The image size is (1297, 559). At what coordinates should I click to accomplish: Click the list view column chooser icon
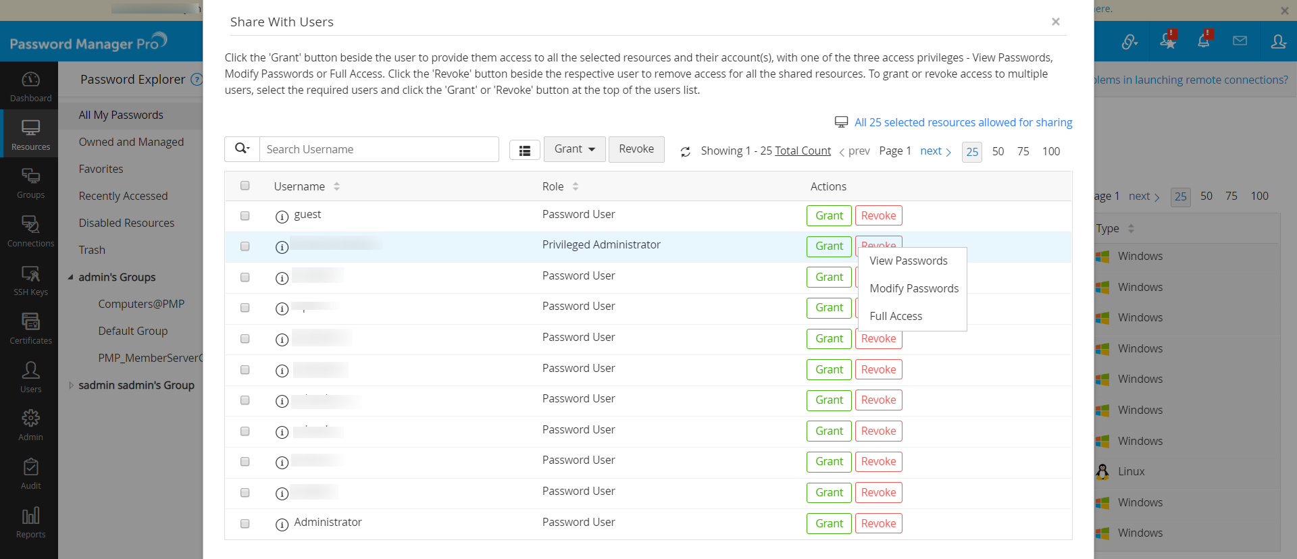pos(524,151)
